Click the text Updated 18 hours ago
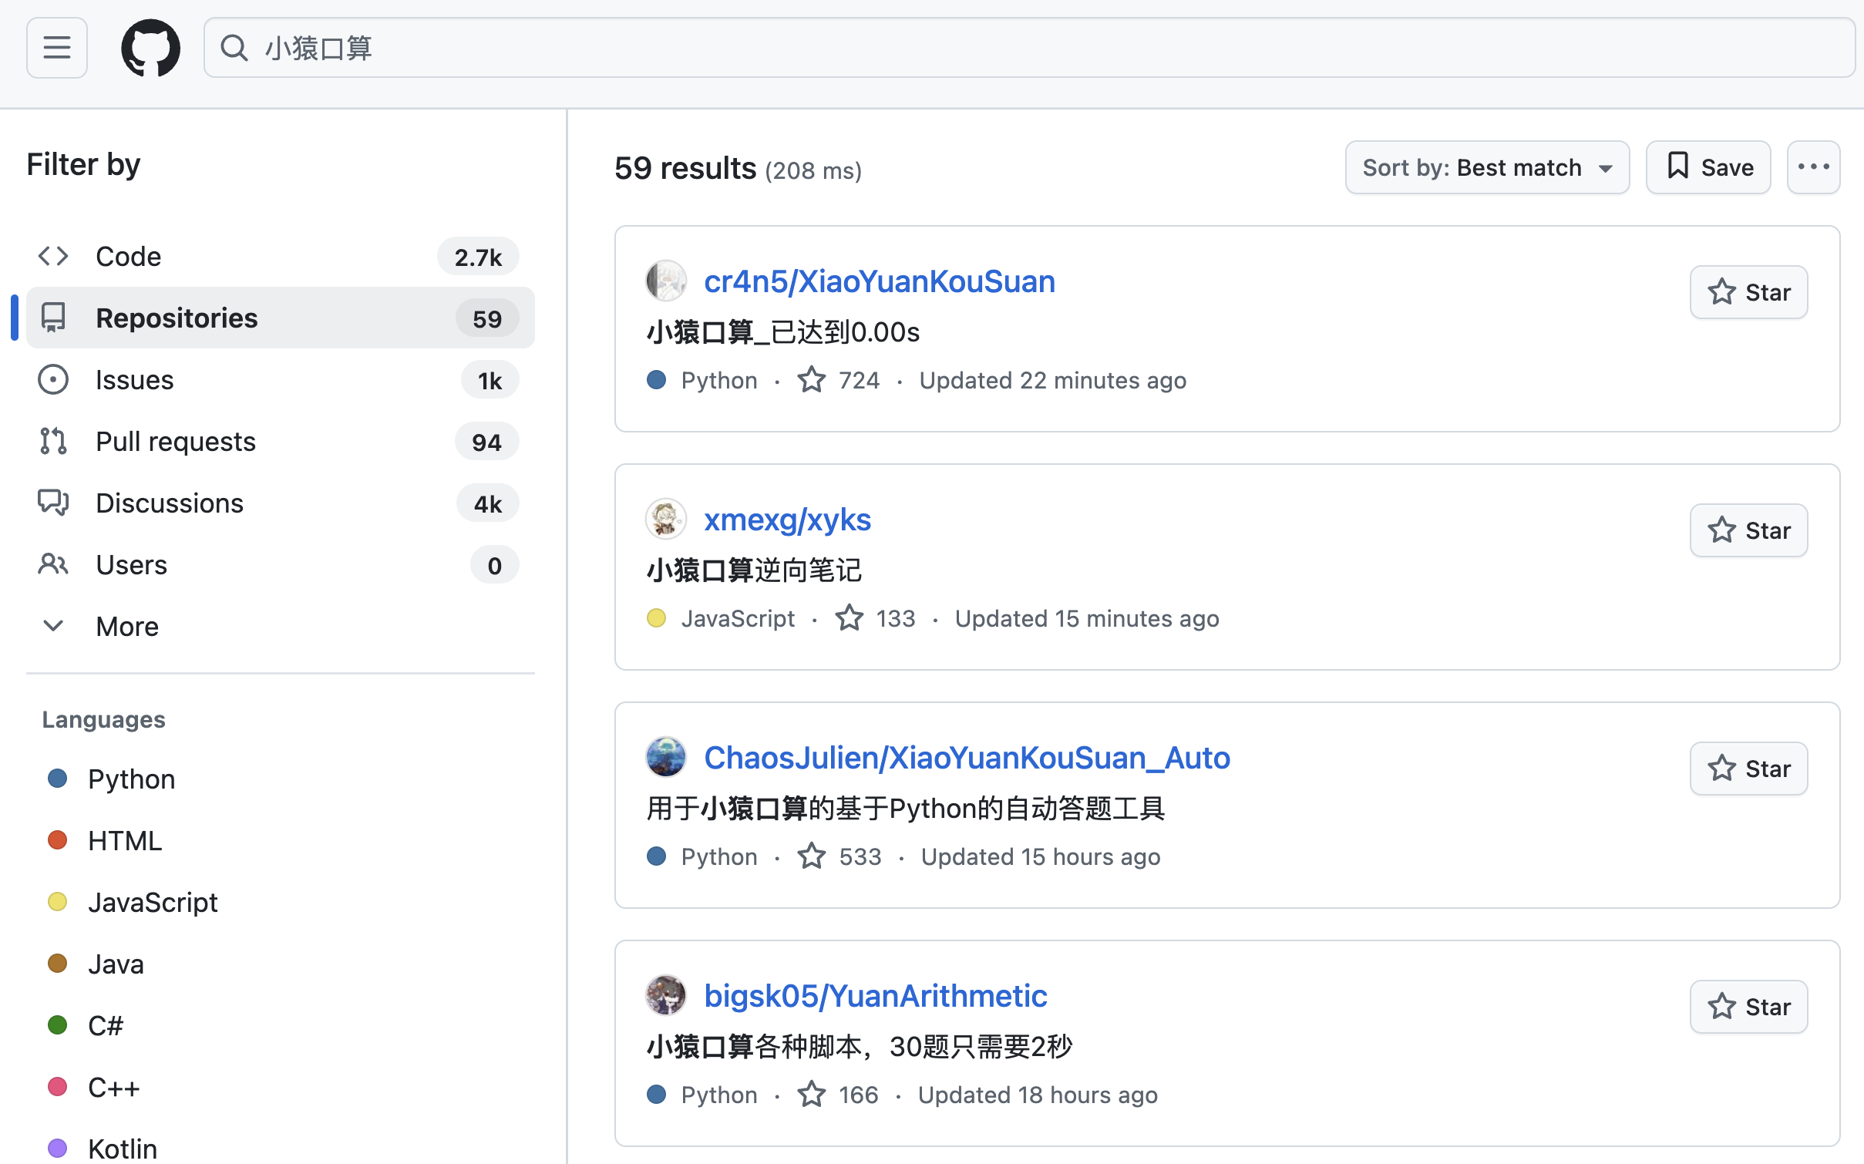Image resolution: width=1864 pixels, height=1164 pixels. click(1038, 1095)
